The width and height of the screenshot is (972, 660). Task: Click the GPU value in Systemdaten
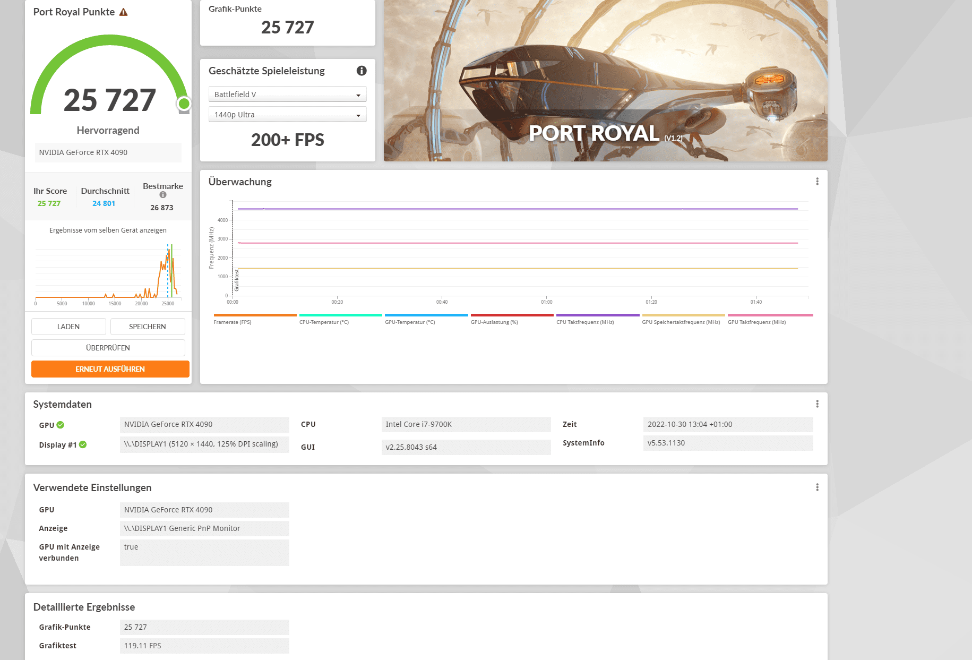point(204,425)
